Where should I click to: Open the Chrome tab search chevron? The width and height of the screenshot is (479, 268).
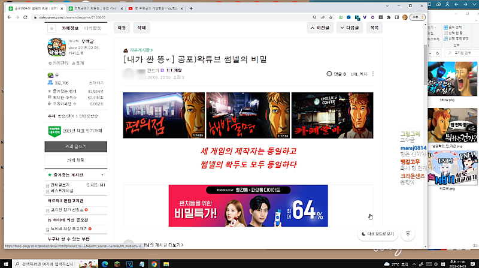(x=387, y=6)
